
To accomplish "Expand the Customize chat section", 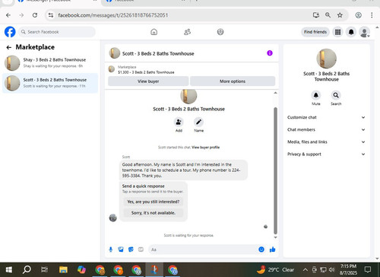I will tap(326, 117).
